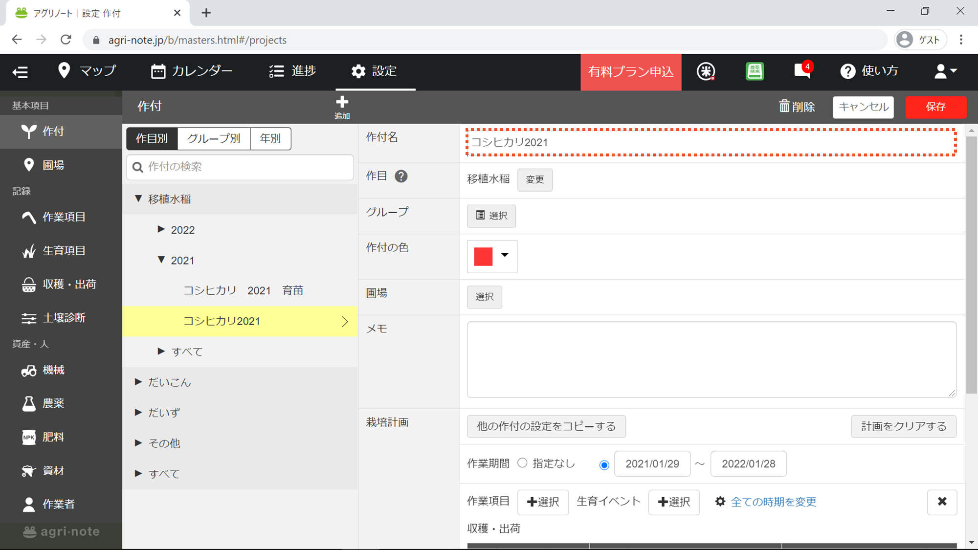The image size is (978, 550).
Task: Expand the だいこん crop node
Action: click(138, 382)
